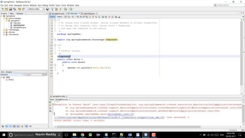The width and height of the screenshot is (245, 138).
Task: Open the Windows Start menu
Action: 4,135
